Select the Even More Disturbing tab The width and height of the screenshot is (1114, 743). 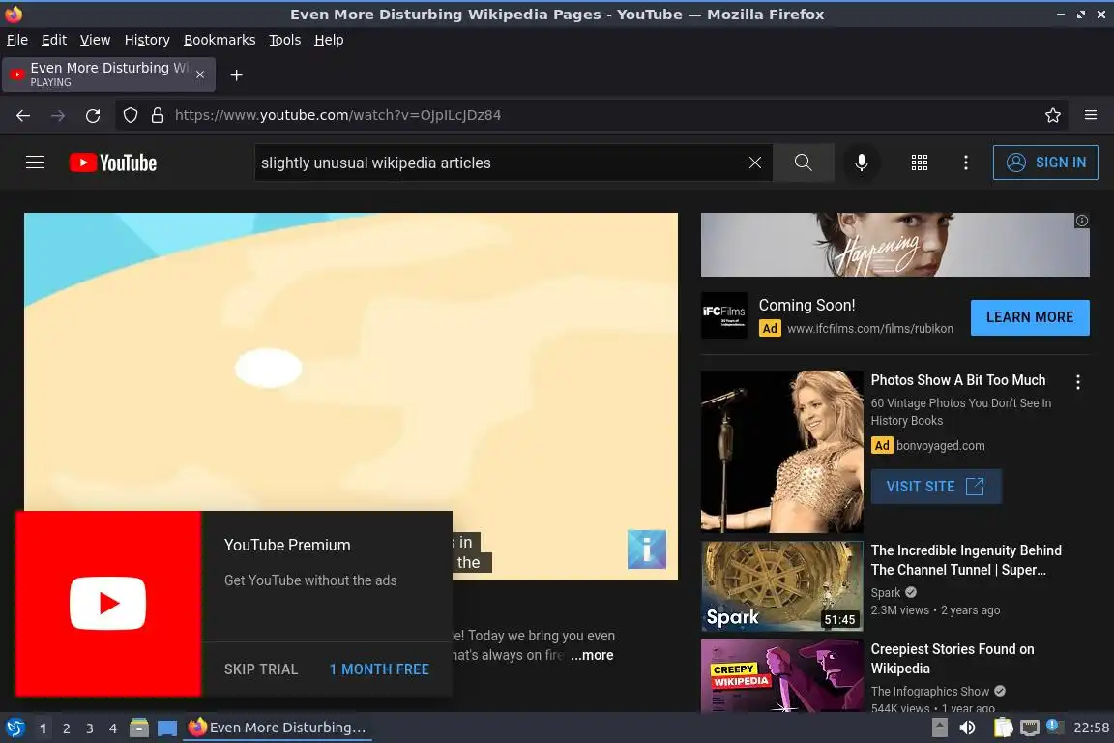[108, 74]
